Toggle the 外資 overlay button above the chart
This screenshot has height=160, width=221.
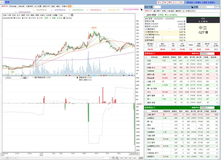pyautogui.click(x=9, y=15)
